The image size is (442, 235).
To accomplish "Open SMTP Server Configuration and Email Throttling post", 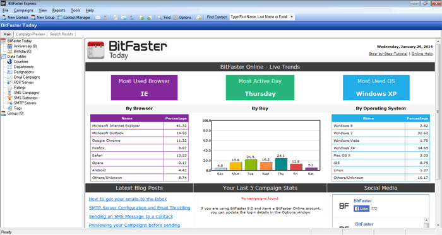I will click(x=140, y=208).
